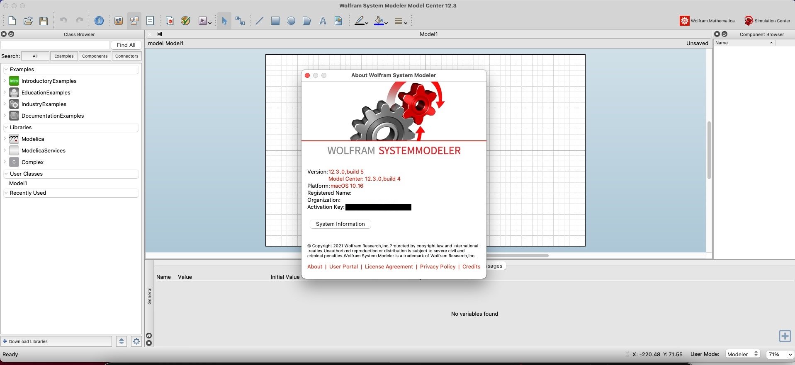
Task: Open Class Browser settings gear
Action: pyautogui.click(x=136, y=341)
